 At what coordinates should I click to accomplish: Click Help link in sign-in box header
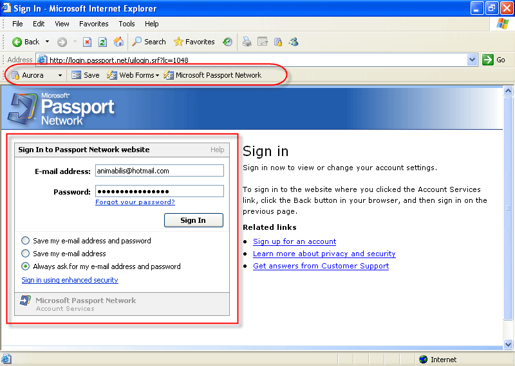click(x=217, y=150)
